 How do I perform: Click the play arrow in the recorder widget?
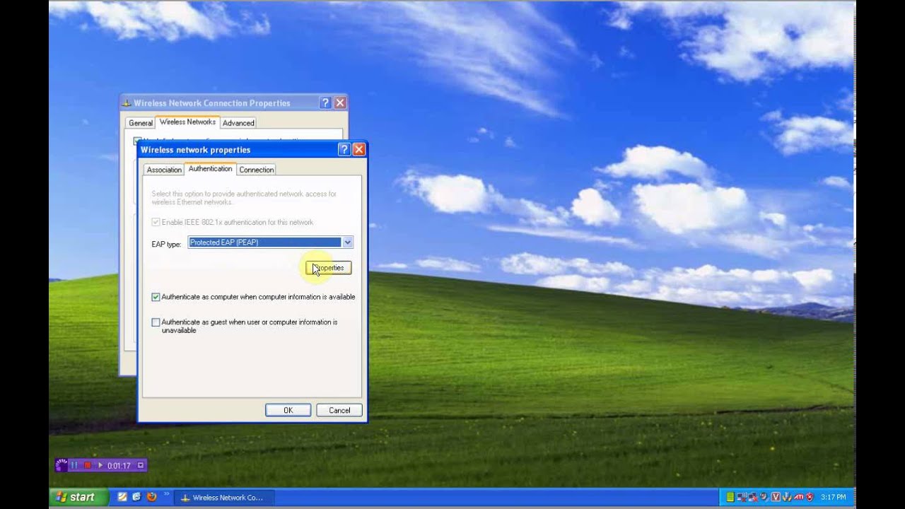(100, 465)
